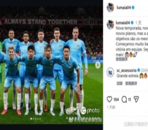Reply to the sc_assessoria comment
The width and height of the screenshot is (148, 130).
[x=119, y=83]
